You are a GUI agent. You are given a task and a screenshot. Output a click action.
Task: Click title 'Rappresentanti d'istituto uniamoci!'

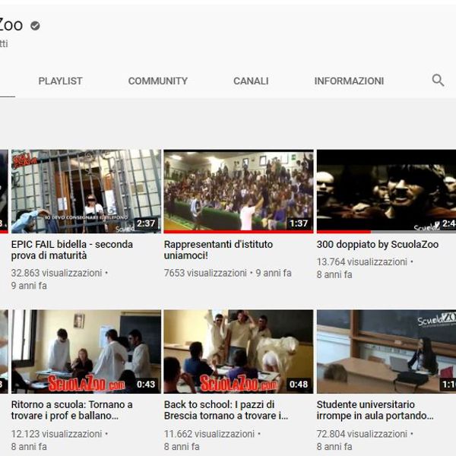[x=218, y=250]
